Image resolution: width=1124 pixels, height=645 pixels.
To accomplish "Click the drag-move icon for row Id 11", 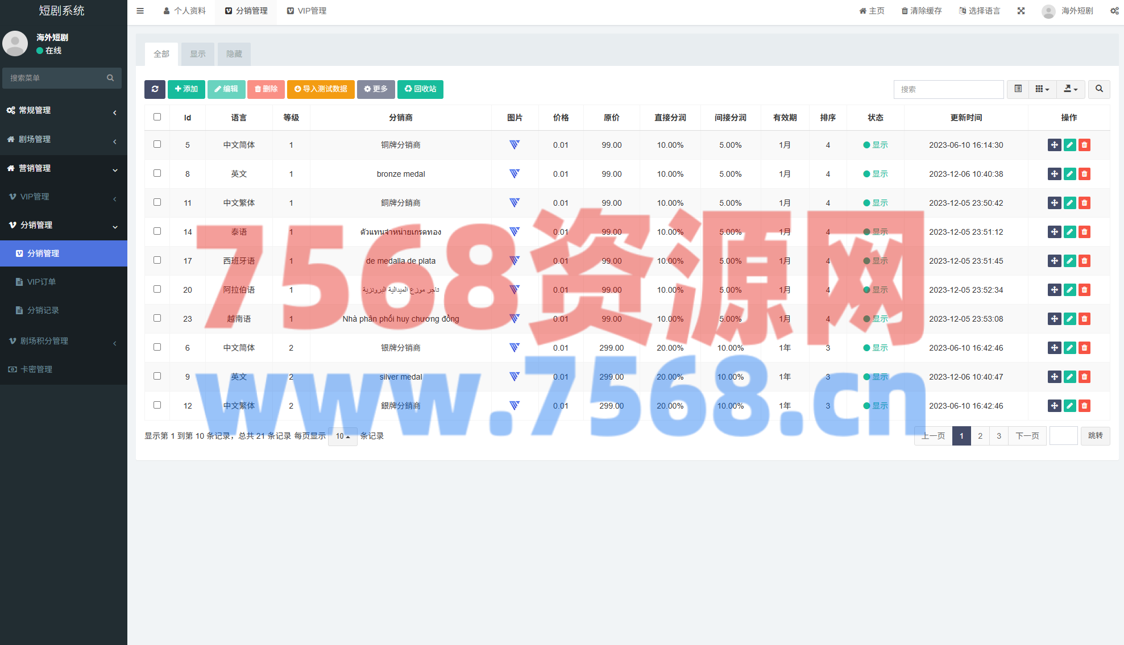I will [x=1054, y=203].
